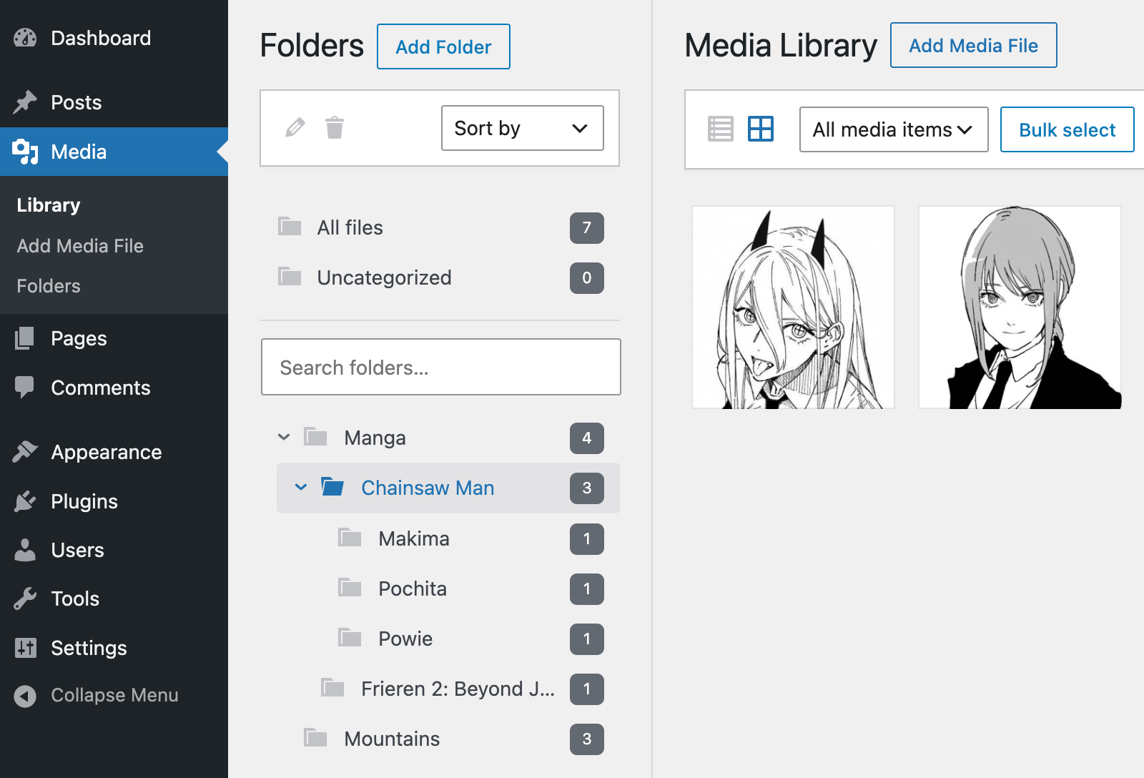Click the Plugins plug icon

25,501
